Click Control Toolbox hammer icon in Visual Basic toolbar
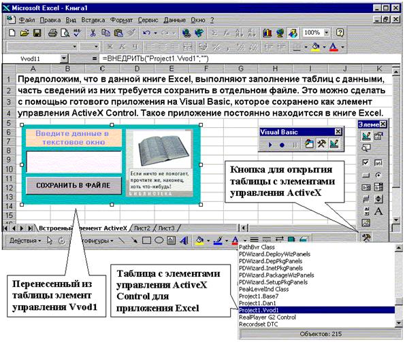This screenshot has height=342, width=405. click(321, 143)
